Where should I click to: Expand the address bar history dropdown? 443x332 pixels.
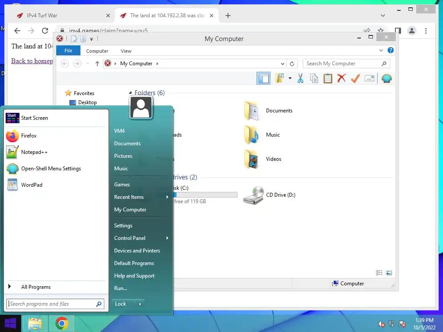282,64
